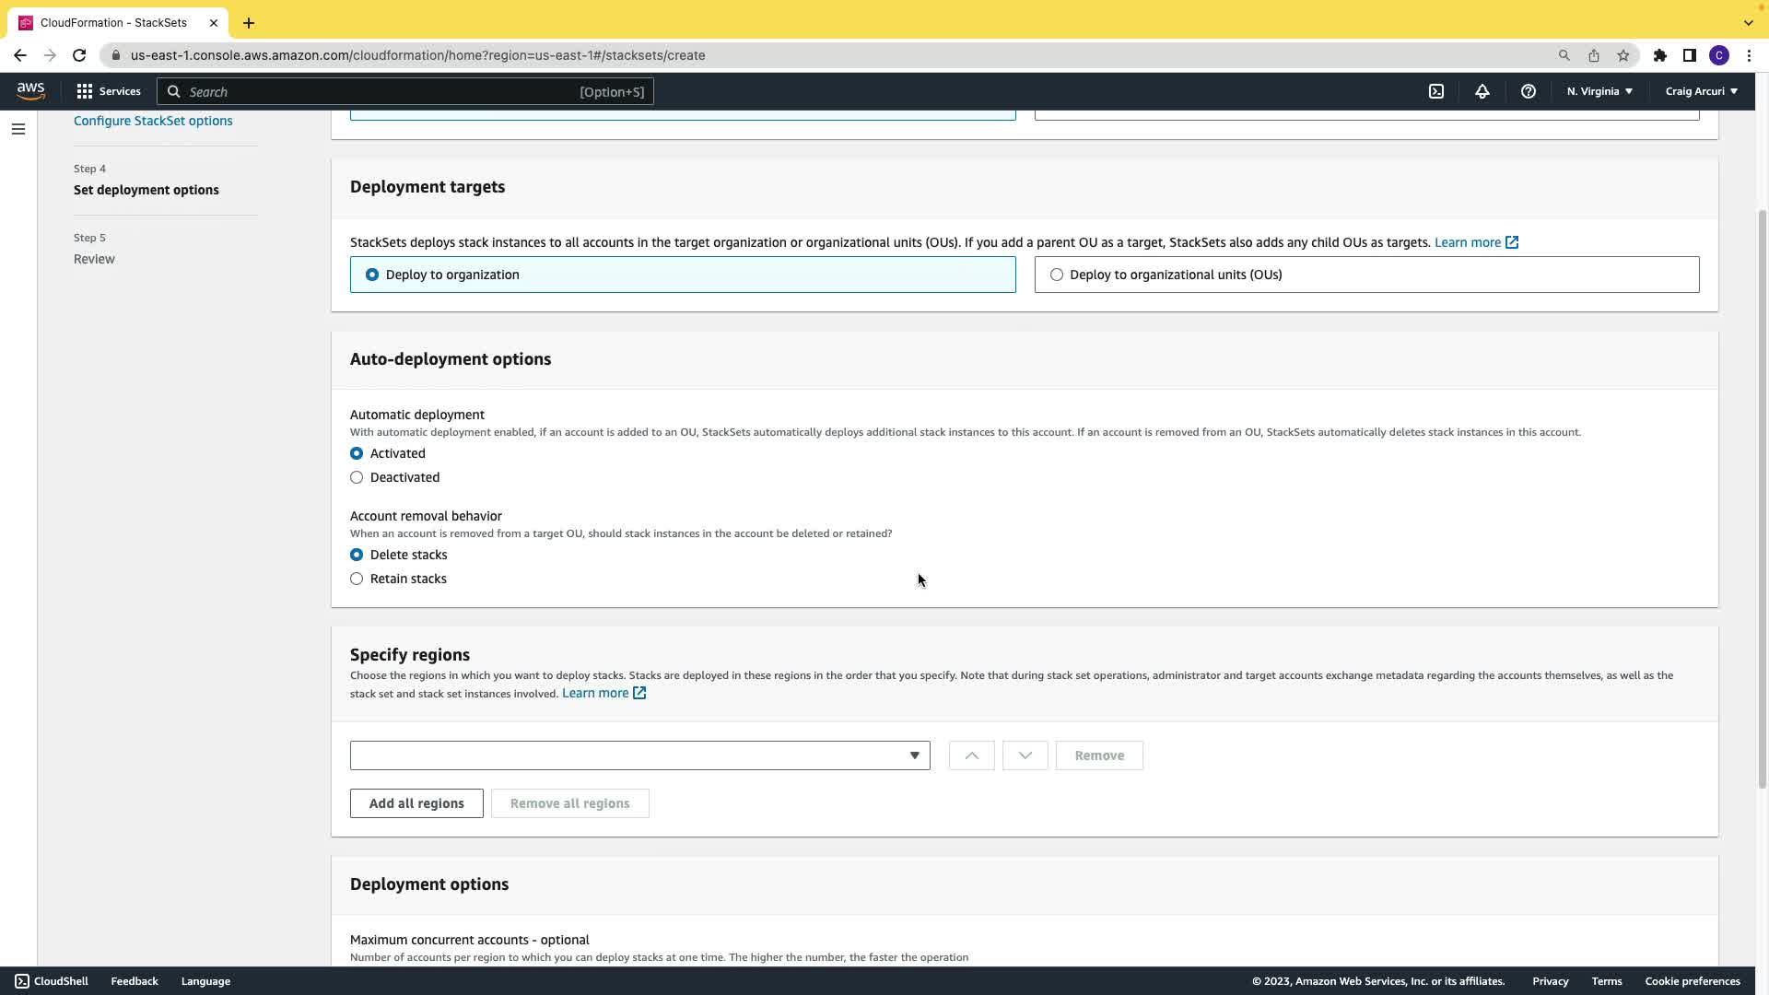This screenshot has height=995, width=1769.
Task: Select Retain stacks radio button
Action: [x=357, y=579]
